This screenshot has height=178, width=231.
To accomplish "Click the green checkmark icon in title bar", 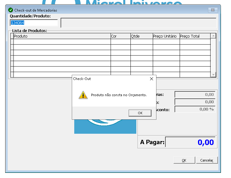I will click(x=11, y=10).
